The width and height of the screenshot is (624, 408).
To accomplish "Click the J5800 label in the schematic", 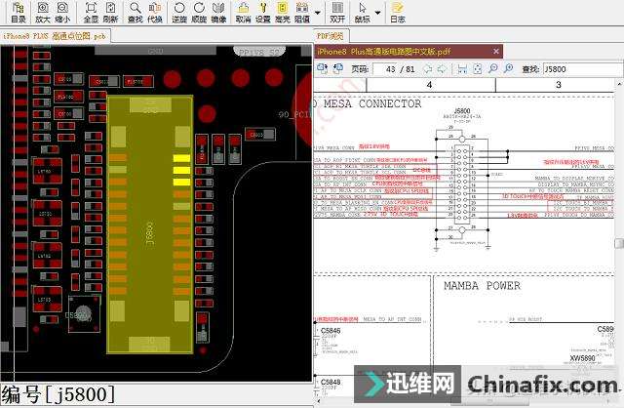I will pos(461,110).
